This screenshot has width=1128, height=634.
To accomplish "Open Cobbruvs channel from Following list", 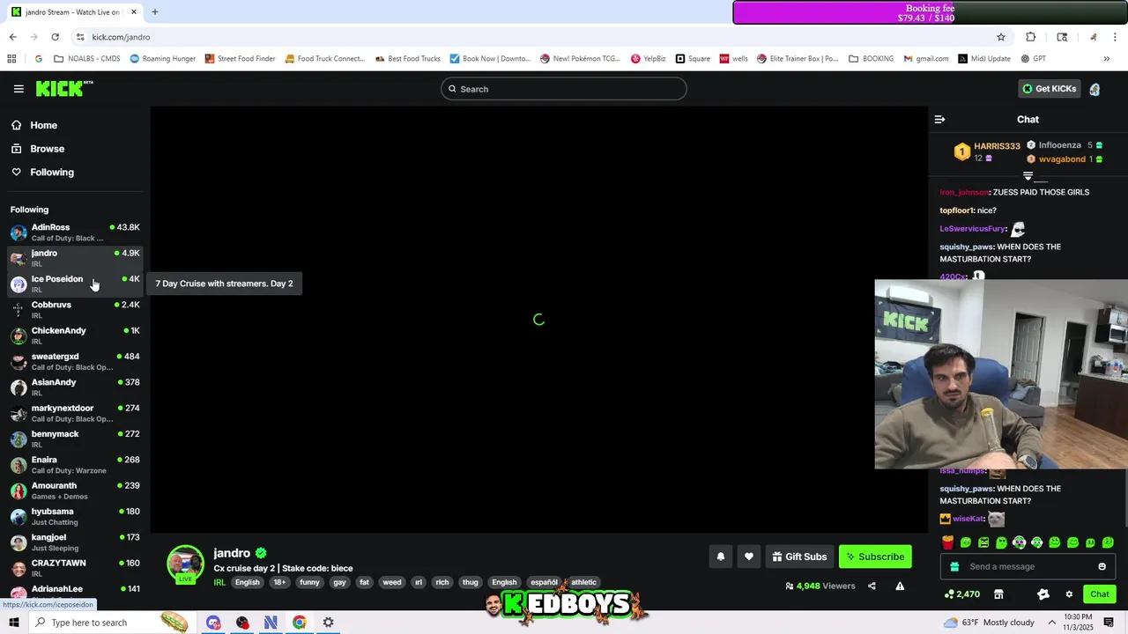I will (x=74, y=310).
